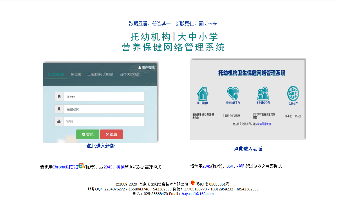The image size is (339, 213).
Task: Click the 管理统计平台 heart icon in old version preview
Action: 233,93
